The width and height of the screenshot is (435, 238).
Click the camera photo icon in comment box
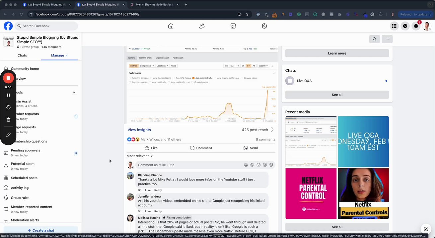tap(258, 165)
